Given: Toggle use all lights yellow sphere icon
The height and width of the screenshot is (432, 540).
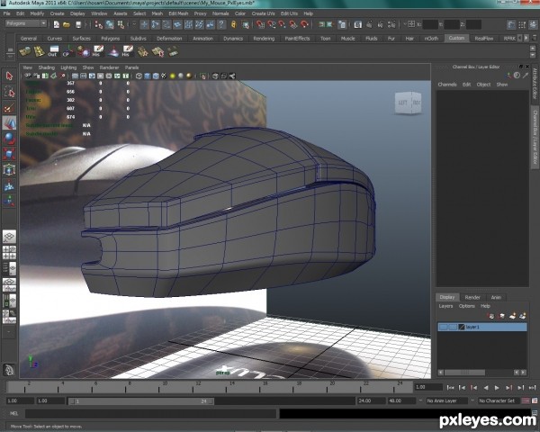Looking at the screenshot, I should pos(173,76).
